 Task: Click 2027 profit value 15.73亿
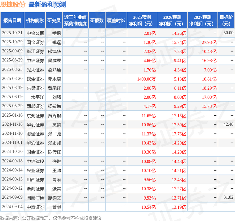[209, 106]
